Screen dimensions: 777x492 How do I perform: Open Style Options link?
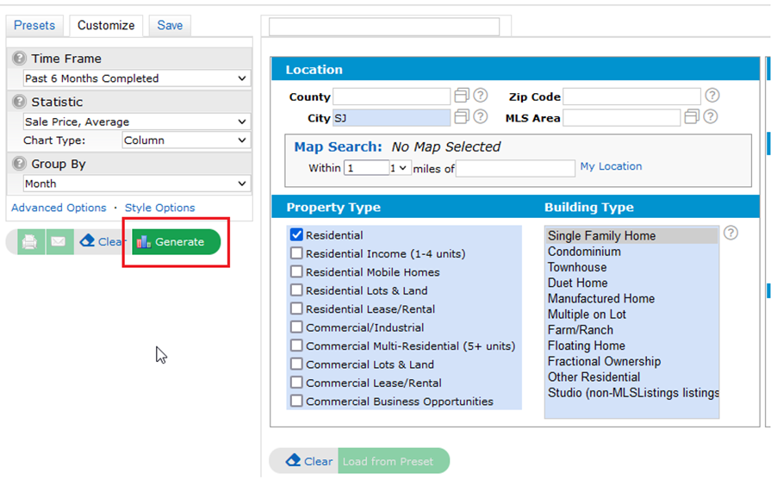pyautogui.click(x=159, y=208)
